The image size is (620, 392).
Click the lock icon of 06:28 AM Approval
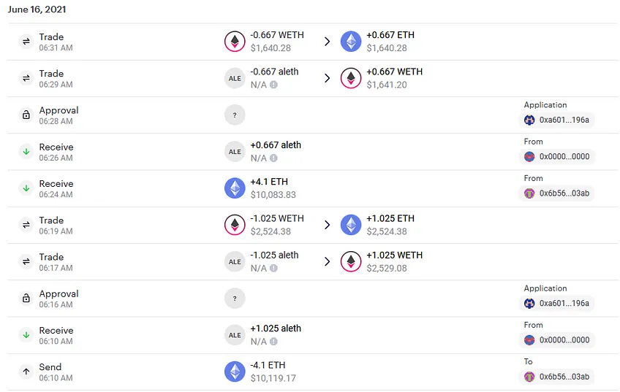26,115
